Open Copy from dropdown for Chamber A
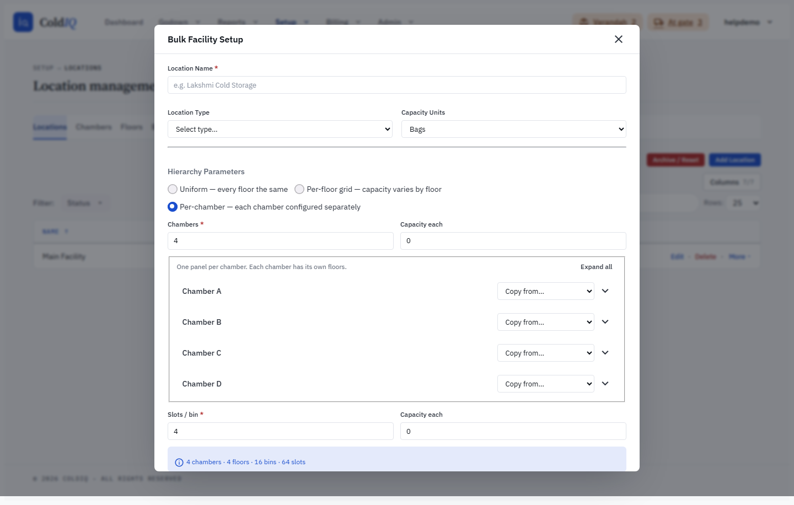 pyautogui.click(x=546, y=291)
